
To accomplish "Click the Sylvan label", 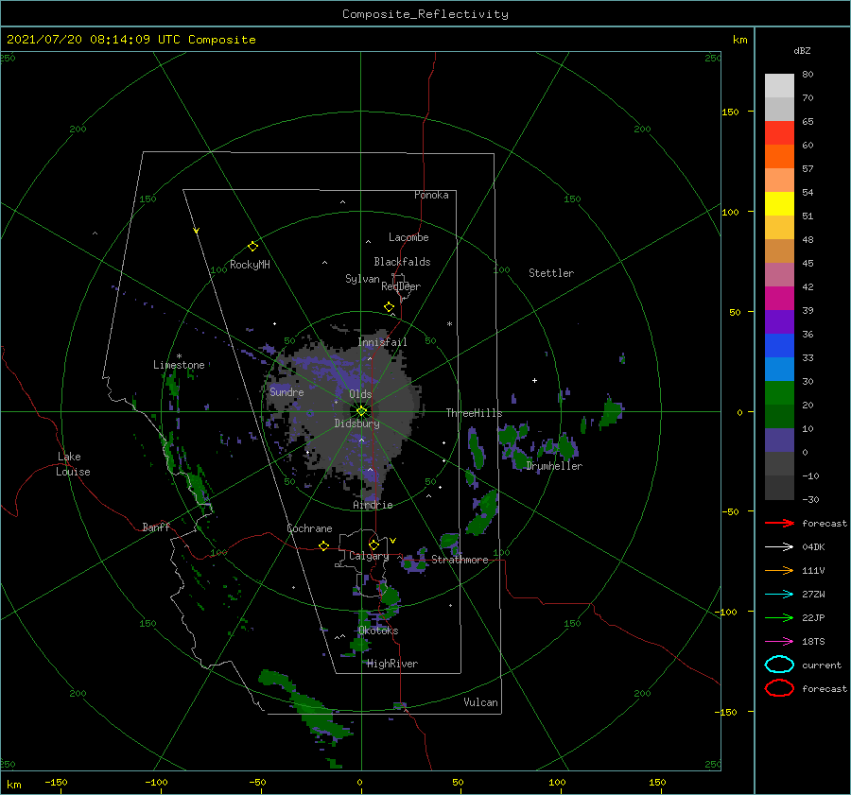I will point(362,279).
